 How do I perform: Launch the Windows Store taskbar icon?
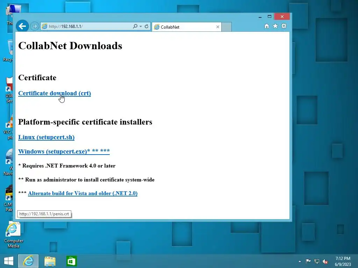[71, 261]
